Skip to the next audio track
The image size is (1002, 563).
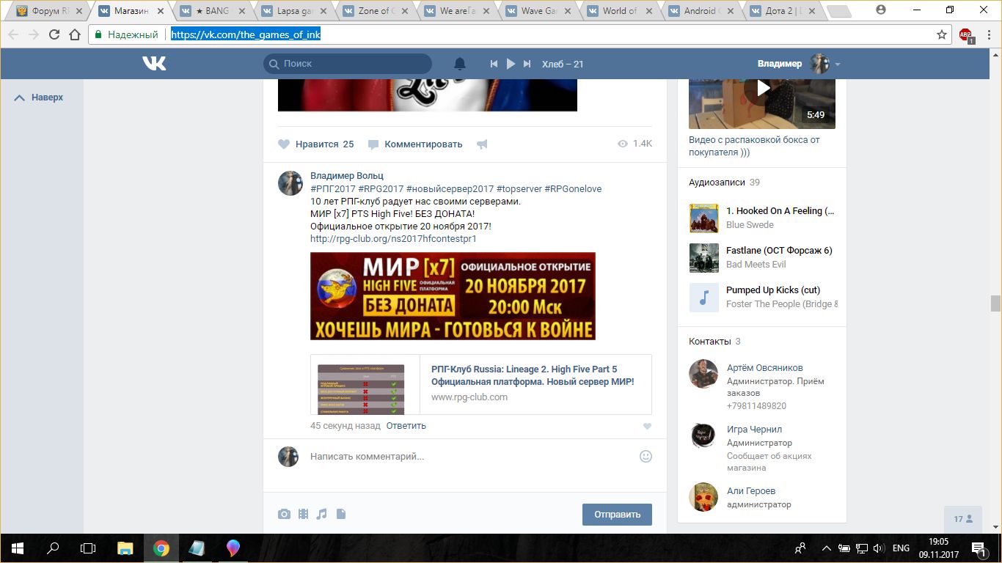click(527, 64)
